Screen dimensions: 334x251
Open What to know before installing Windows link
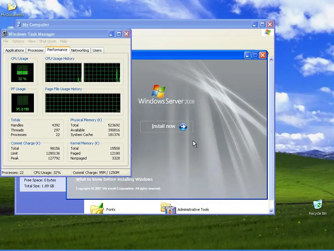pos(114,179)
